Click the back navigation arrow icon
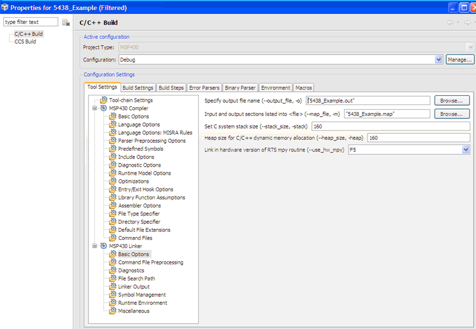 point(450,22)
